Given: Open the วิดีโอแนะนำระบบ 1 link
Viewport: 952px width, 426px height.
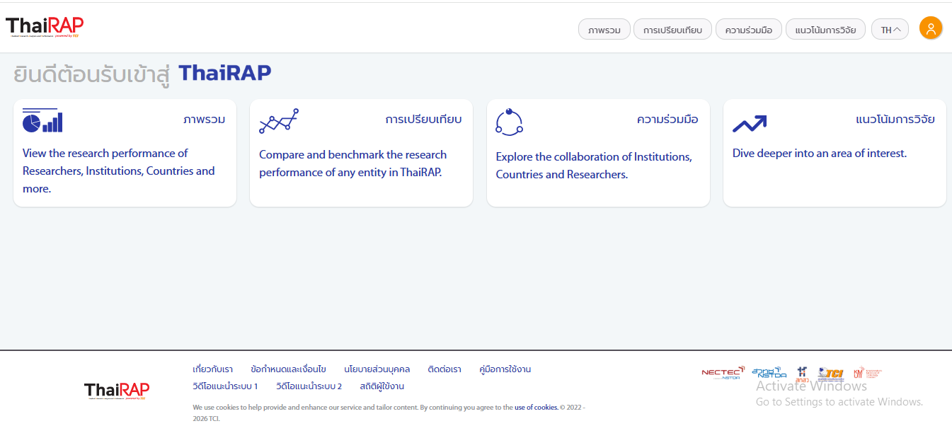Looking at the screenshot, I should click(225, 386).
